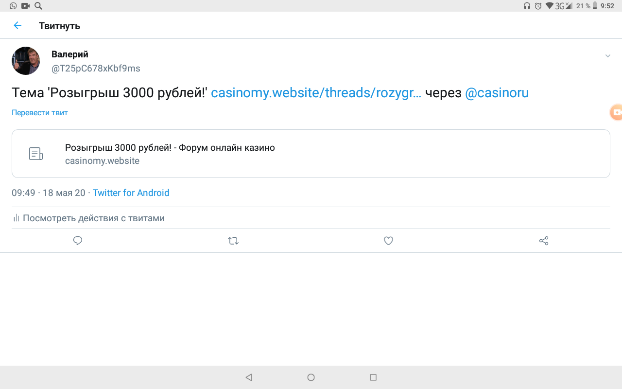Tap the retweet icon
Screen dimensions: 622x389
coord(233,241)
